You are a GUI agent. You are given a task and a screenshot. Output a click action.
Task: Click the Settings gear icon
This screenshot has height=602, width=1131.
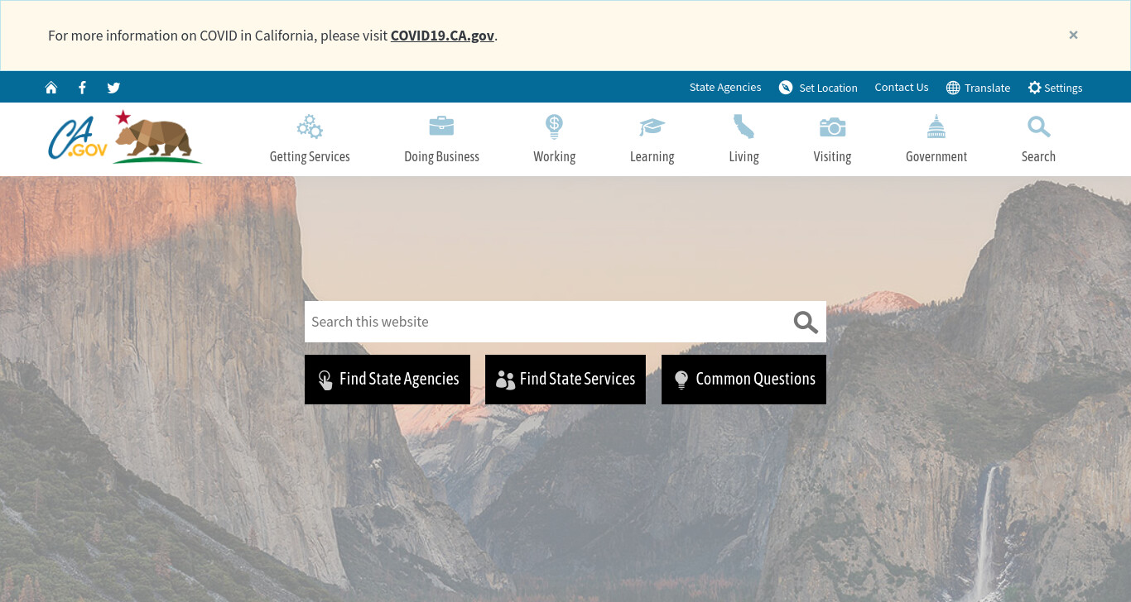1034,88
